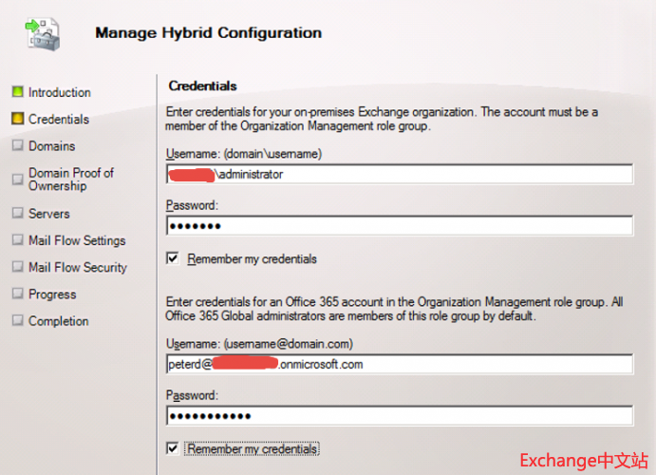The image size is (656, 475).
Task: Click the Domains step square icon
Action: (x=17, y=145)
